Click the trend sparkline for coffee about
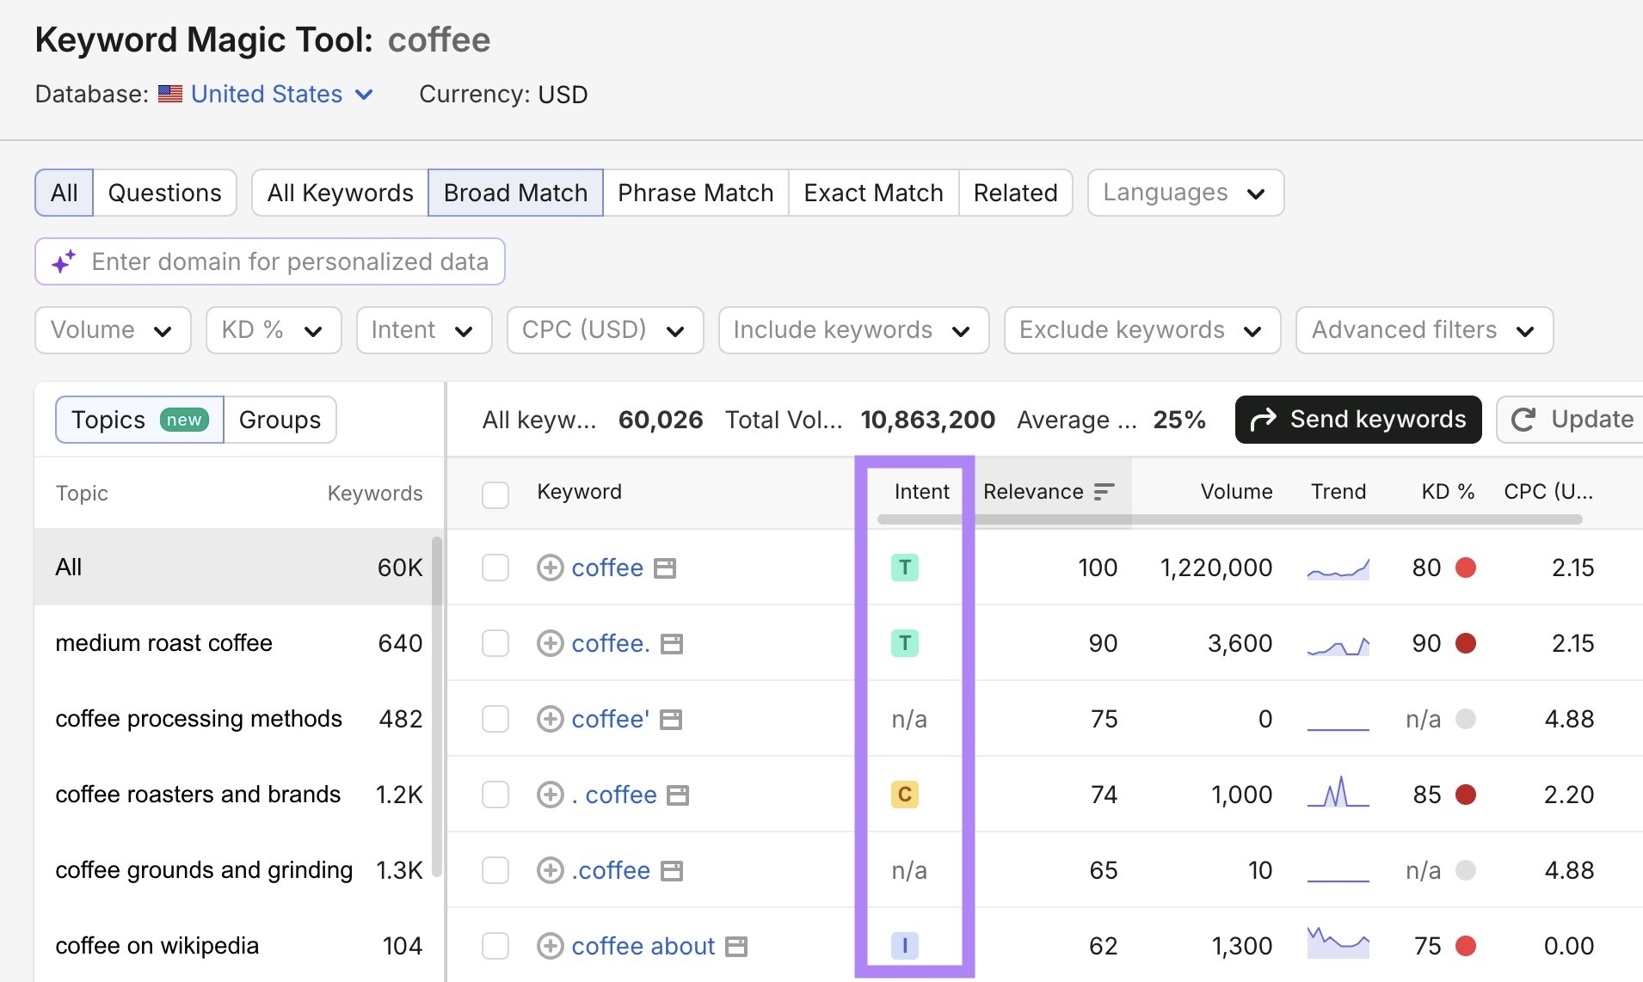Image resolution: width=1643 pixels, height=982 pixels. pyautogui.click(x=1338, y=942)
